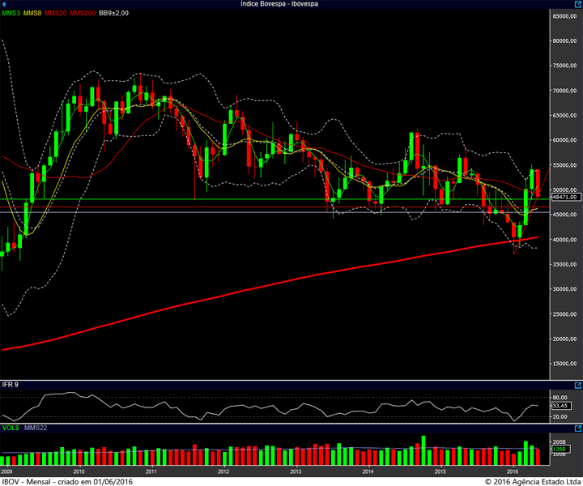Click the small icon left of chart title

click(4, 4)
